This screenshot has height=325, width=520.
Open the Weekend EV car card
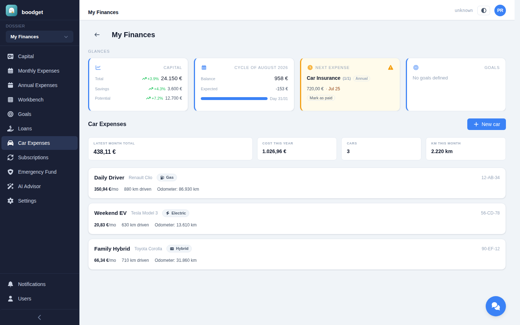point(297,219)
